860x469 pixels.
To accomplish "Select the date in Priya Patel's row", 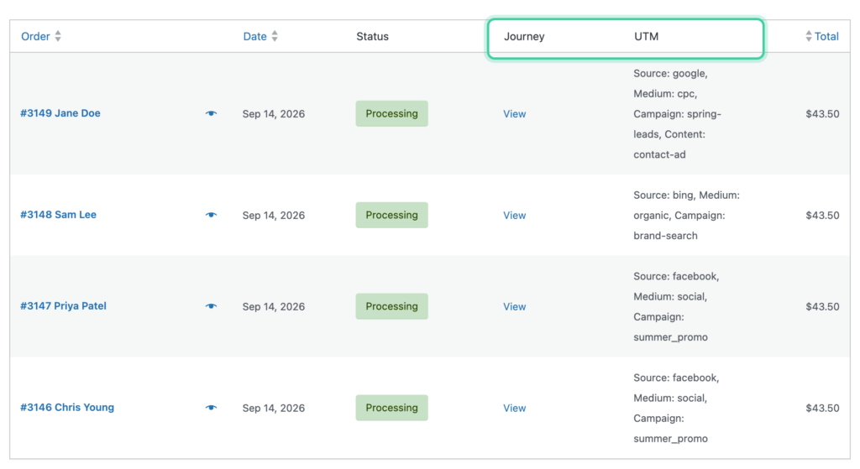I will click(274, 307).
